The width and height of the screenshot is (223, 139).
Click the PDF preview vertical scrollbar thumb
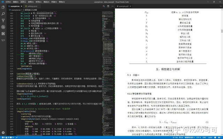point(222,31)
